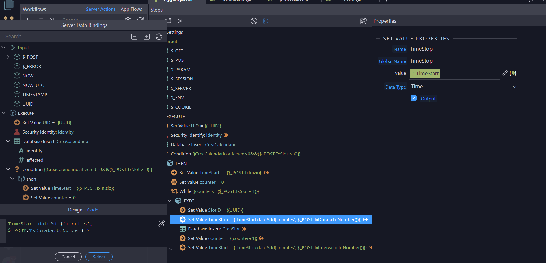This screenshot has height=263, width=546.
Task: Click the delete X icon in Steps toolbar
Action: pyautogui.click(x=180, y=21)
